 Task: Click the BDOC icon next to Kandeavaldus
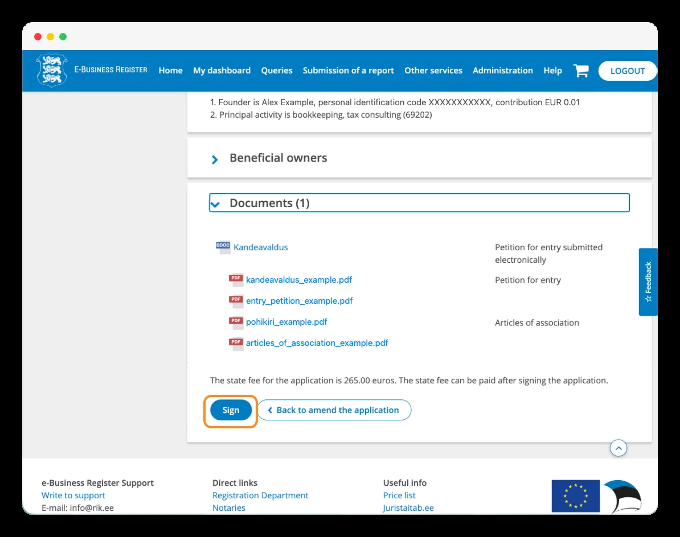(x=223, y=247)
